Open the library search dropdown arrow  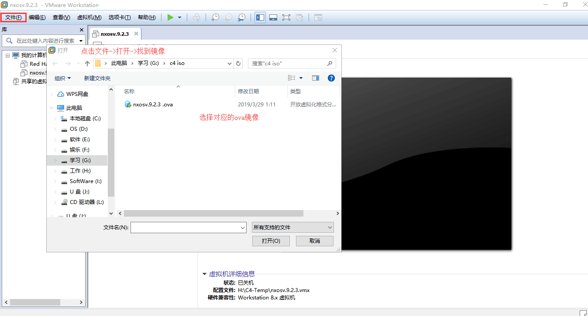(x=81, y=41)
